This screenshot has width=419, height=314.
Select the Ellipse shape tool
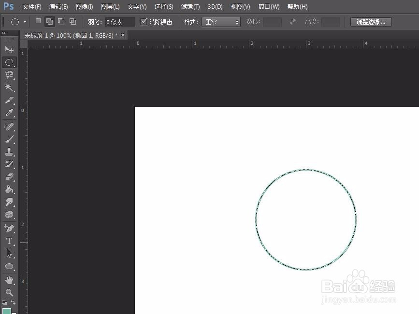coord(9,266)
